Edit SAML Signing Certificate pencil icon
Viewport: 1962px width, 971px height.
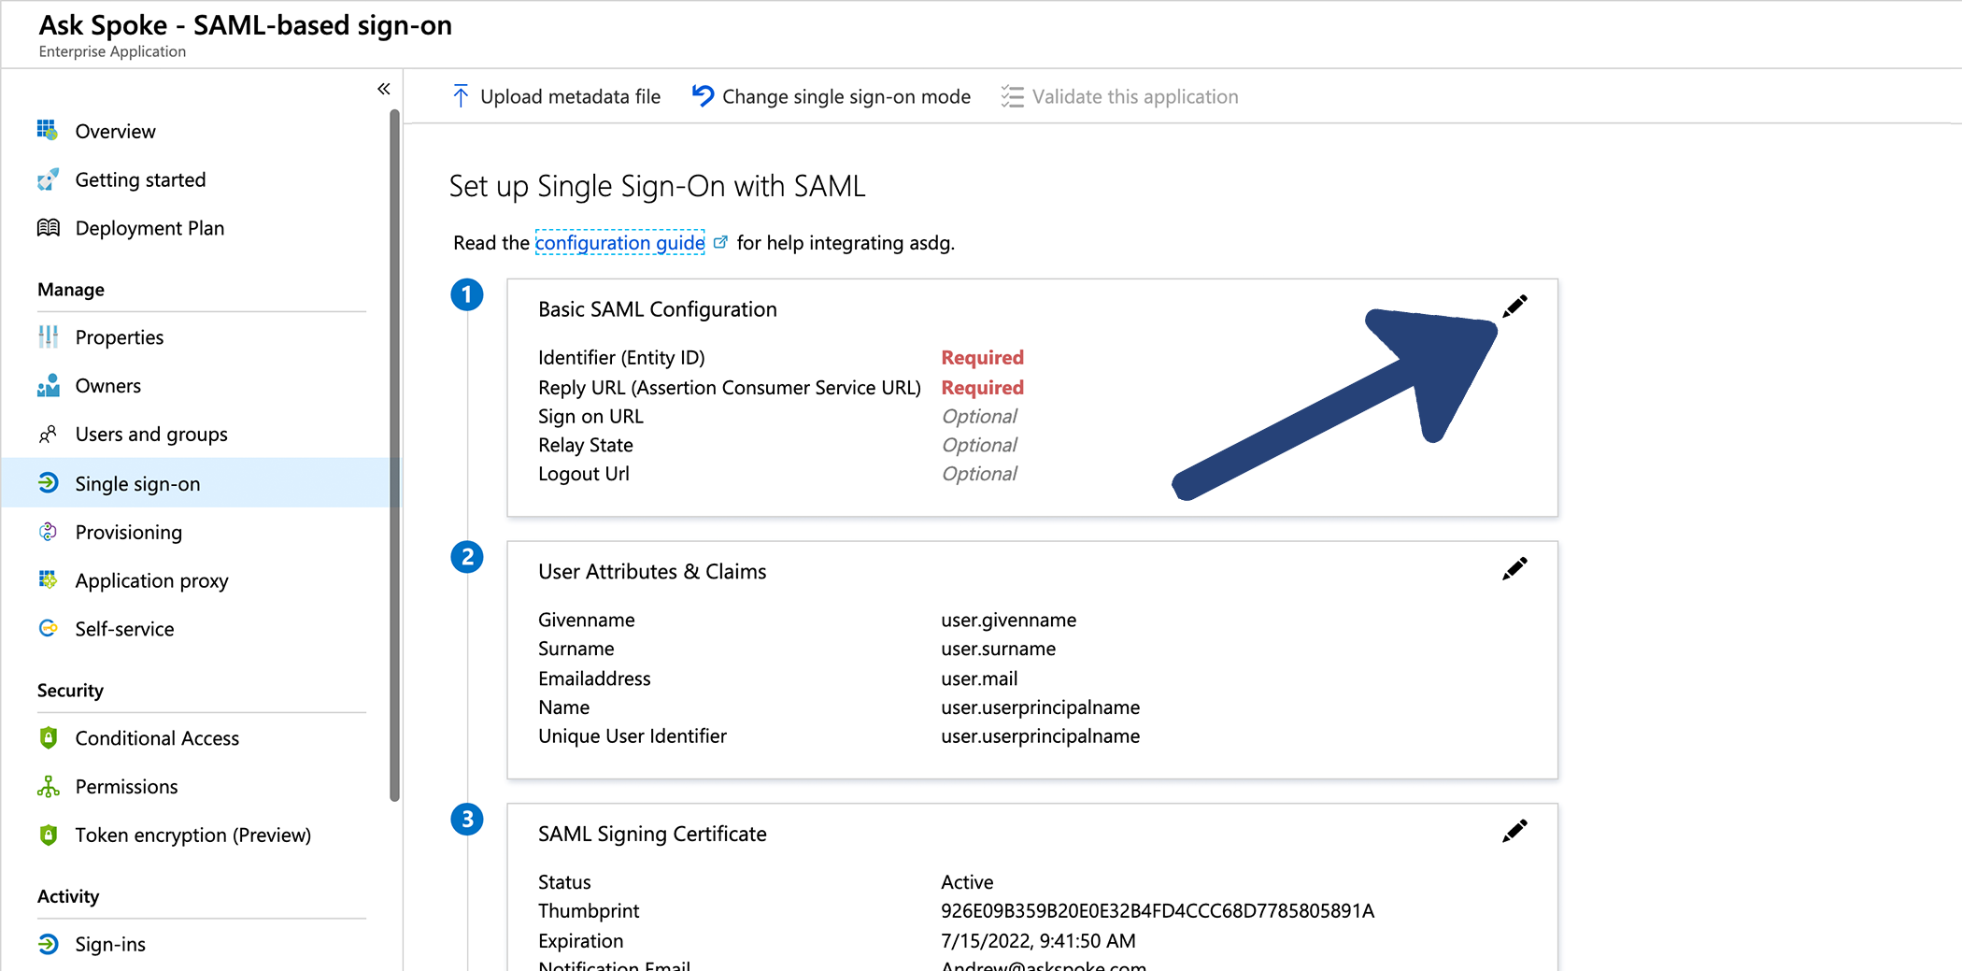[x=1514, y=831]
